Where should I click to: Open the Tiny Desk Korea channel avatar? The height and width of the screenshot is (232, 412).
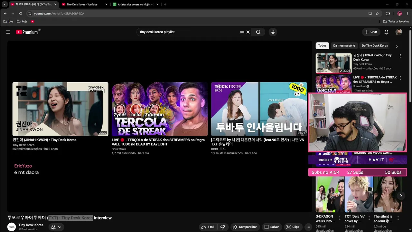12,227
